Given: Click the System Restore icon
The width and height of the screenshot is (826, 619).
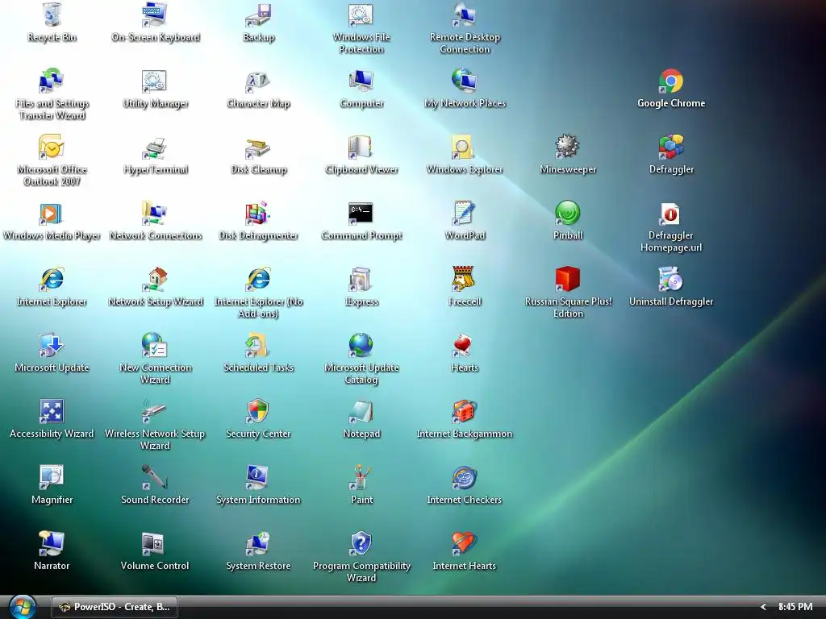Looking at the screenshot, I should coord(258,543).
